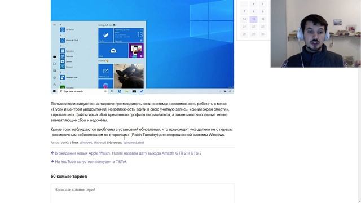This screenshot has height=203, width=361.
Task: Click the page scrollbar down arrow
Action: click(359, 201)
